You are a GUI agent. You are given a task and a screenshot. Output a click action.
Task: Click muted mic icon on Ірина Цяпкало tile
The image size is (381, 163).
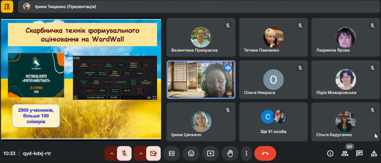pos(228,110)
